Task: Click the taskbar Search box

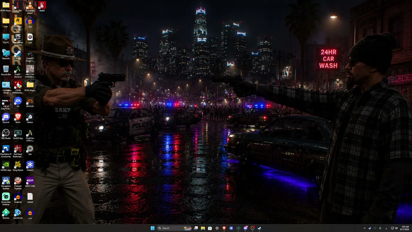Action: (174, 228)
